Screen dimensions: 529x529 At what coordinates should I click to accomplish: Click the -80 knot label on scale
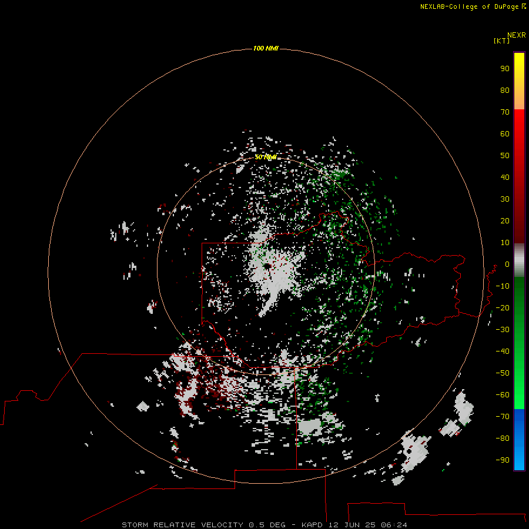(x=503, y=438)
